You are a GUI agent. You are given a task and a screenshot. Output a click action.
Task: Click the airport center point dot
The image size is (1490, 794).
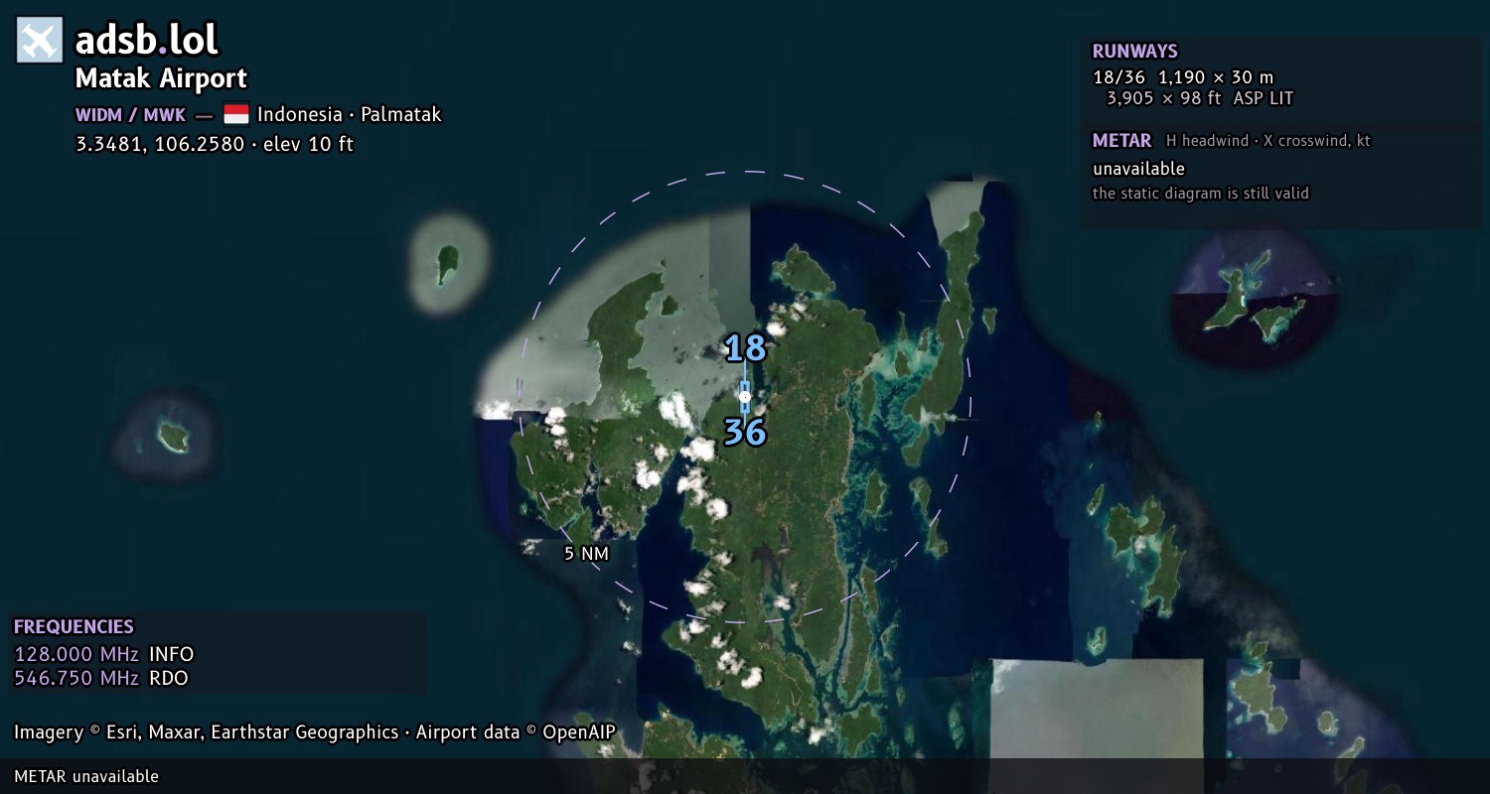(x=745, y=397)
